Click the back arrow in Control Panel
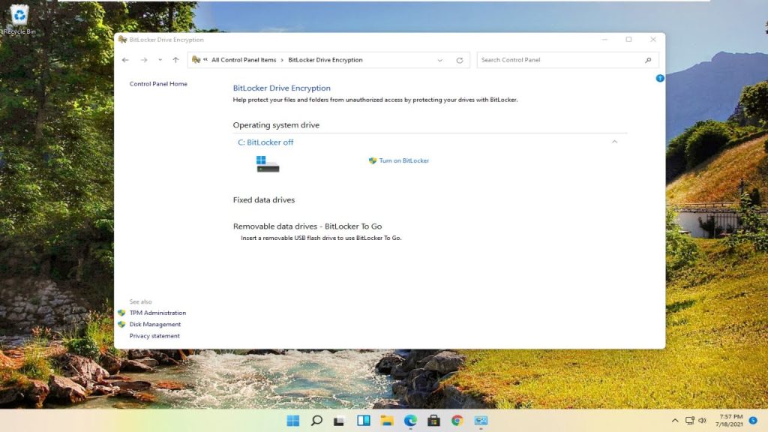This screenshot has width=768, height=432. [125, 60]
